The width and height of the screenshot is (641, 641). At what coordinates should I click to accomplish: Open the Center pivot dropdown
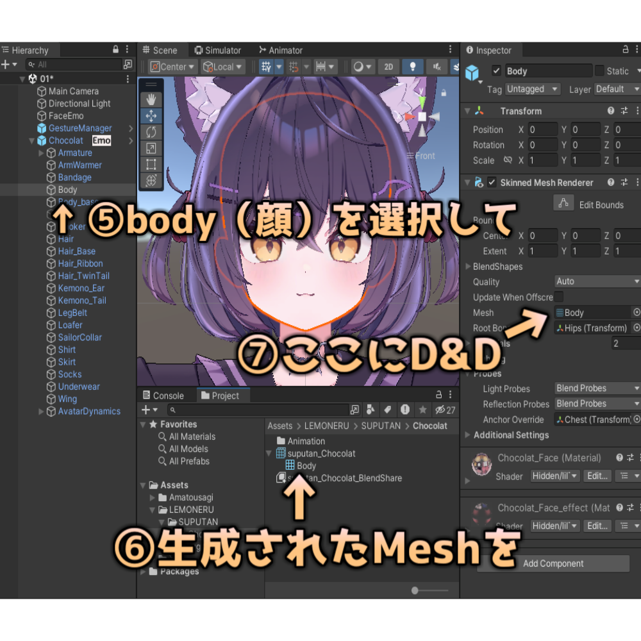click(x=173, y=67)
